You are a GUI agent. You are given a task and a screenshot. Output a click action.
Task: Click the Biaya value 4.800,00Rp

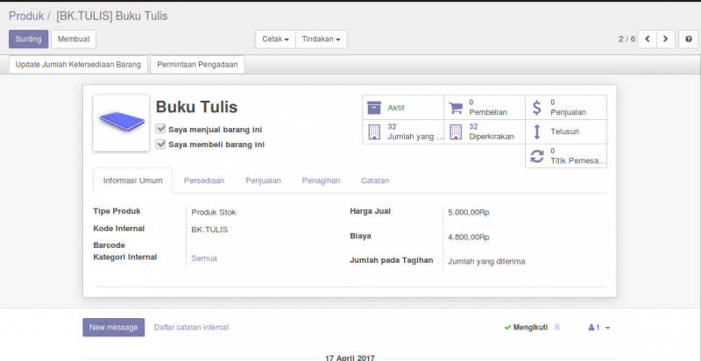[469, 237]
